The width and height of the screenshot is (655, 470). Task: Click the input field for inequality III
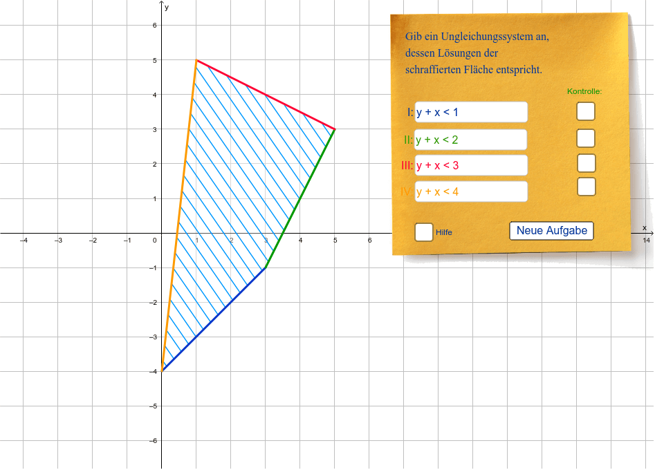tap(471, 165)
